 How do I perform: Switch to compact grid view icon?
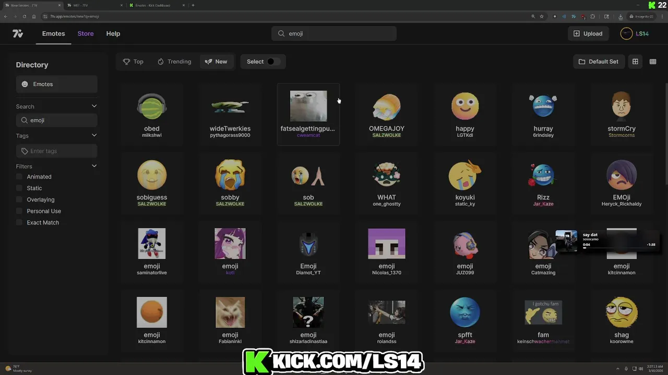[x=653, y=61]
